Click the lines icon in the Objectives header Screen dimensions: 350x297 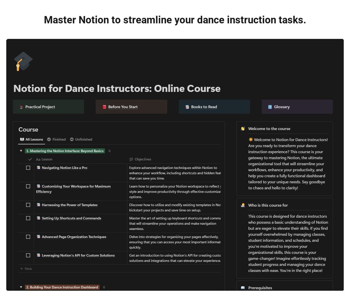[x=131, y=159]
